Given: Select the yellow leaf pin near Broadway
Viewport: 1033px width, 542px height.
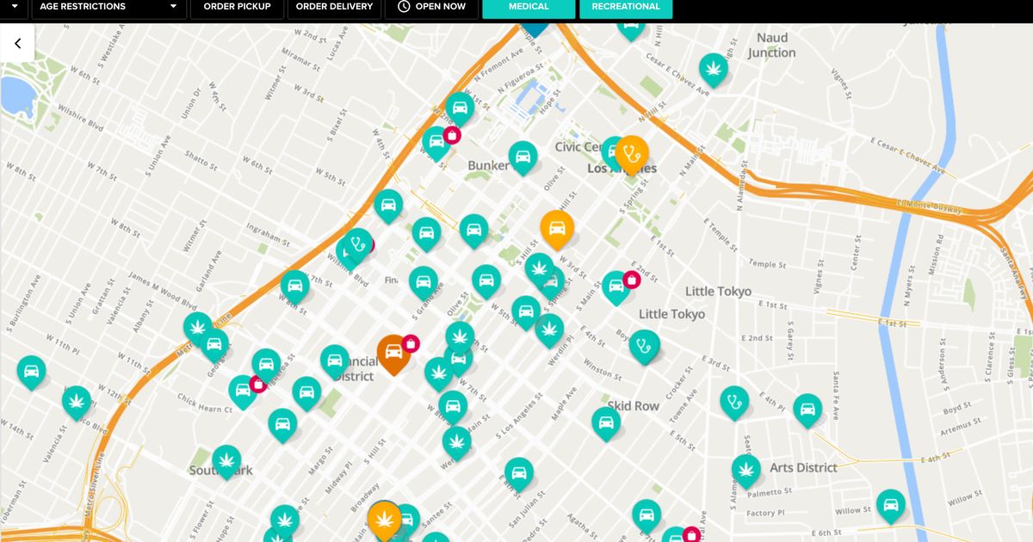Looking at the screenshot, I should pos(385,520).
